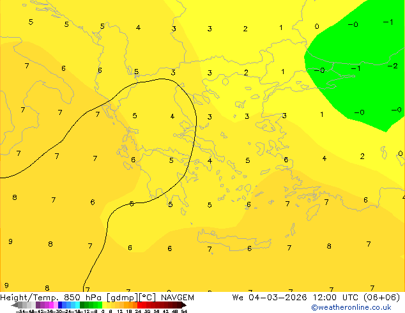
Task: Select the red swatch on the color scale
Action: tap(147, 305)
